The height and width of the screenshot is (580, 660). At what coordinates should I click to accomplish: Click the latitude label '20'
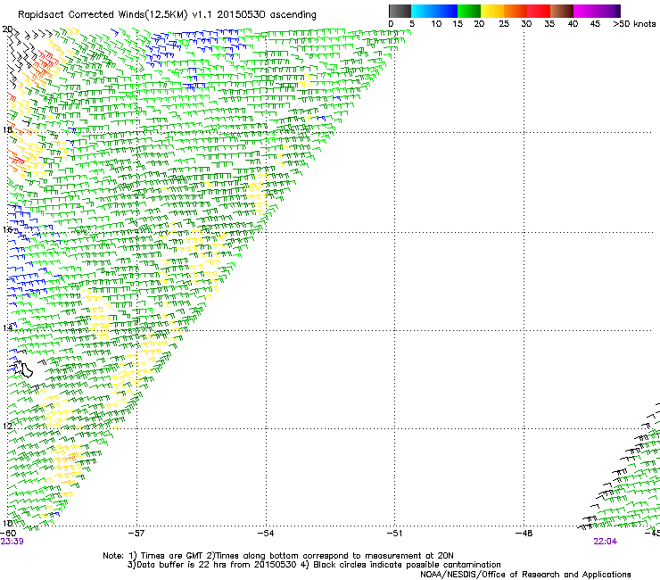(x=7, y=29)
